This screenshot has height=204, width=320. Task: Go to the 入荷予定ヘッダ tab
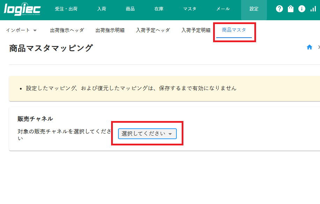click(x=153, y=30)
